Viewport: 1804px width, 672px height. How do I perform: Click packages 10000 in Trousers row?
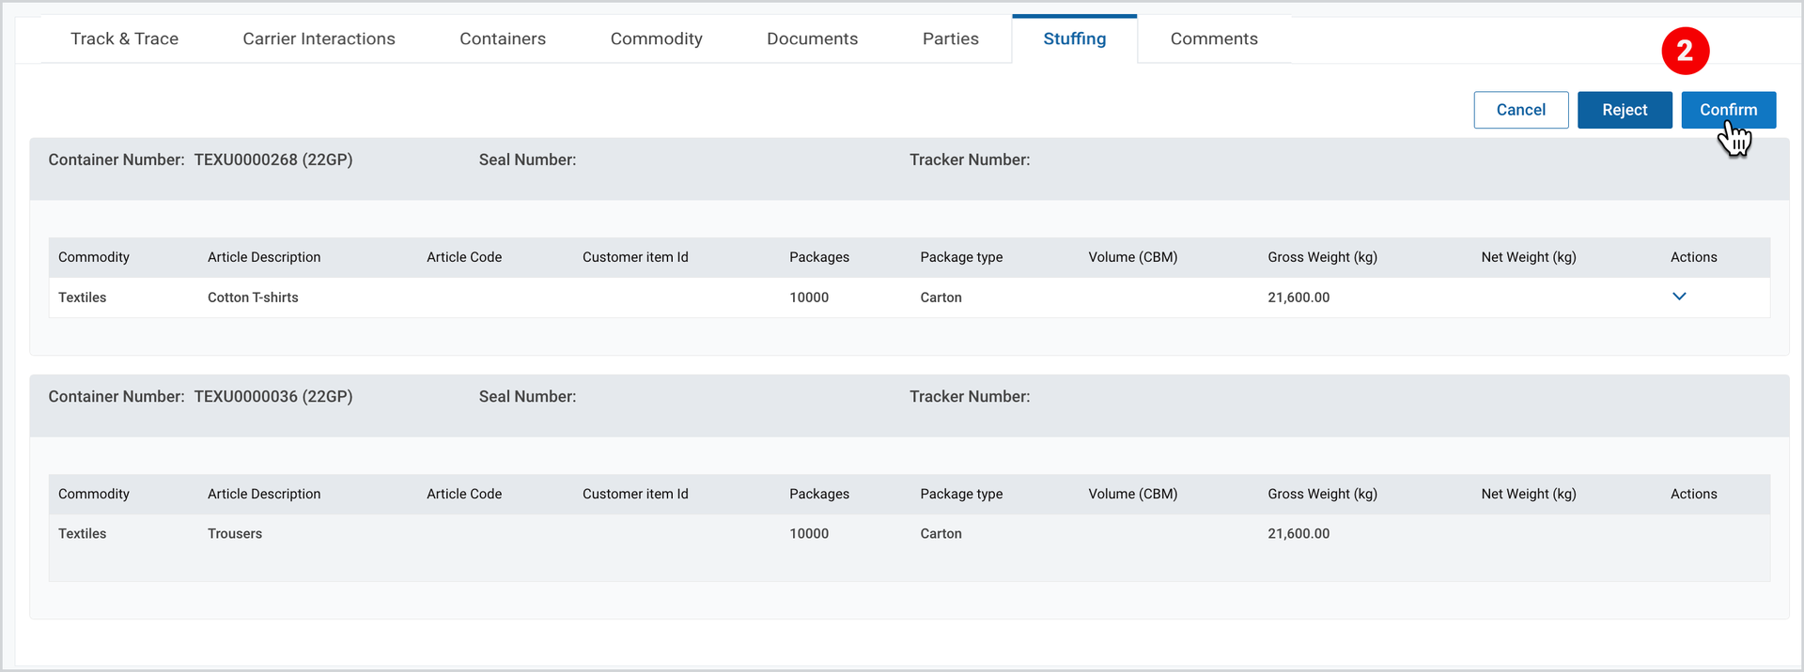[809, 533]
